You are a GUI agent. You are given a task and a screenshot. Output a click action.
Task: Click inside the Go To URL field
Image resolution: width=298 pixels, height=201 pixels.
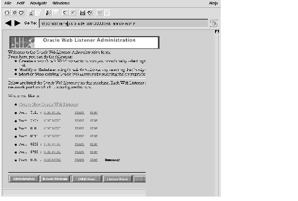[123, 23]
